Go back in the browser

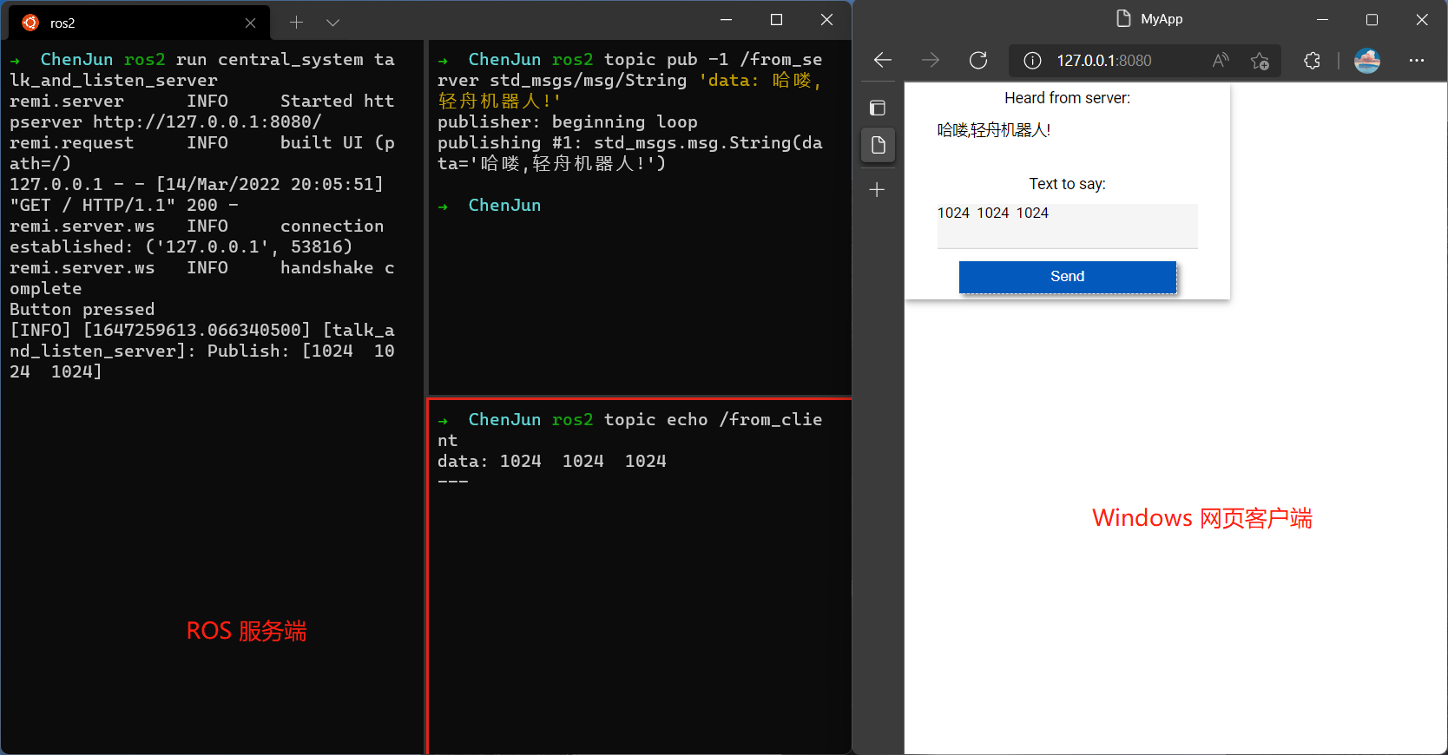883,60
